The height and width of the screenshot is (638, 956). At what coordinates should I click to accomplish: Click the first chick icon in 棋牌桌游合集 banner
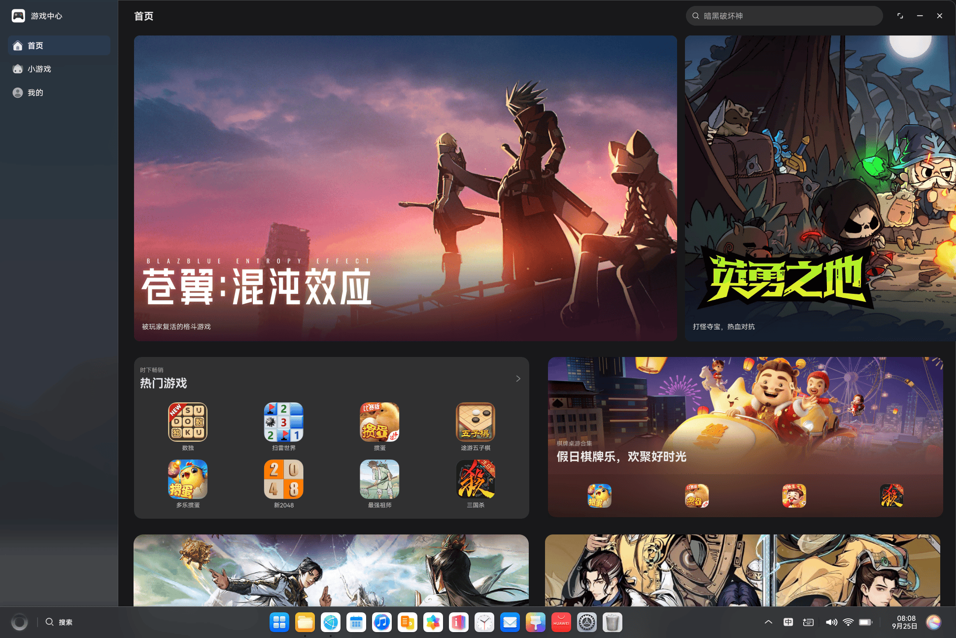pyautogui.click(x=599, y=496)
